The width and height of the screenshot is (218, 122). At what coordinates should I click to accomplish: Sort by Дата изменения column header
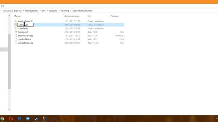tap(72, 16)
